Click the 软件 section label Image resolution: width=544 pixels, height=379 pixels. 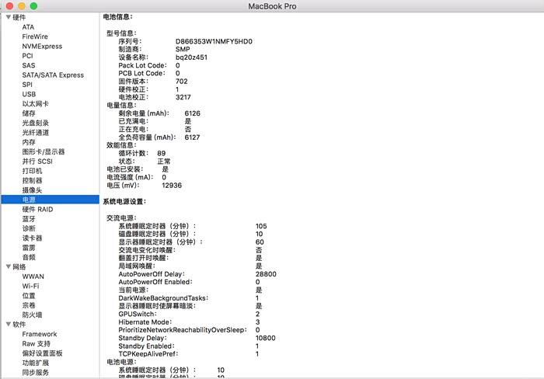19,324
